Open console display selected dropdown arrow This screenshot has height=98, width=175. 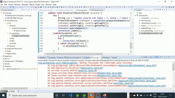(164, 57)
